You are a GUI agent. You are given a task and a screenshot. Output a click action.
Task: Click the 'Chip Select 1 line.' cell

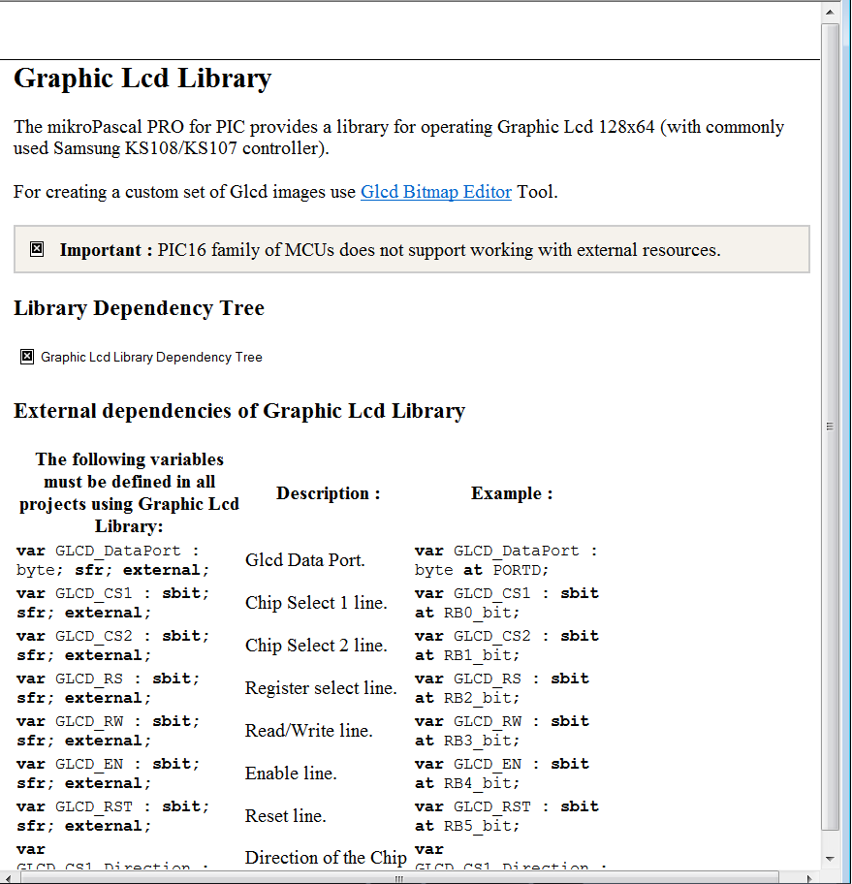(x=316, y=603)
